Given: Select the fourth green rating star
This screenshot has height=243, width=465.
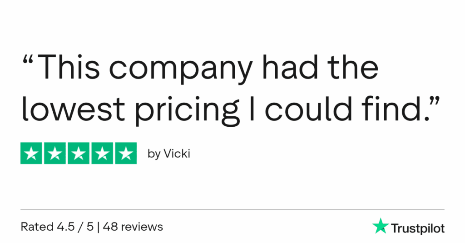Looking at the screenshot, I should click(x=102, y=154).
